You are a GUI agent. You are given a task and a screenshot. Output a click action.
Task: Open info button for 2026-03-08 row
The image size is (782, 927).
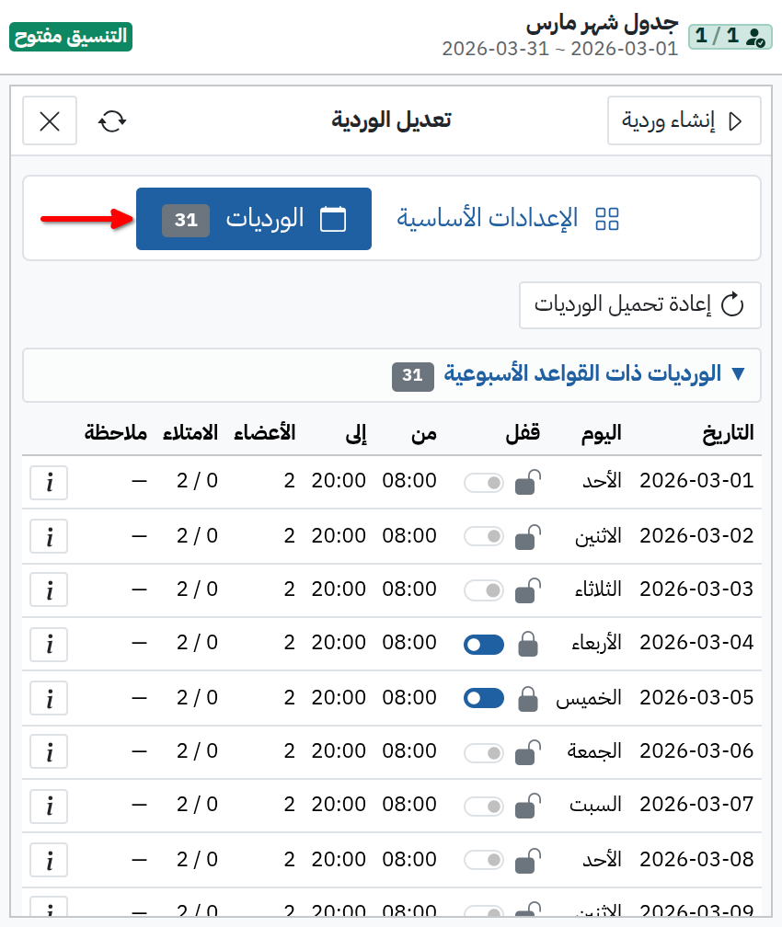coord(49,860)
